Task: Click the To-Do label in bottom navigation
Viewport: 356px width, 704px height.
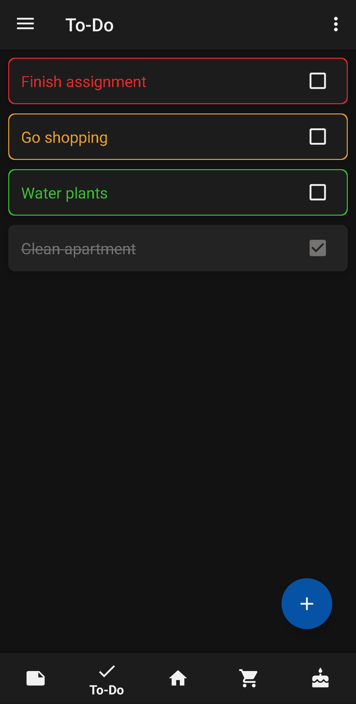Action: pos(107,690)
